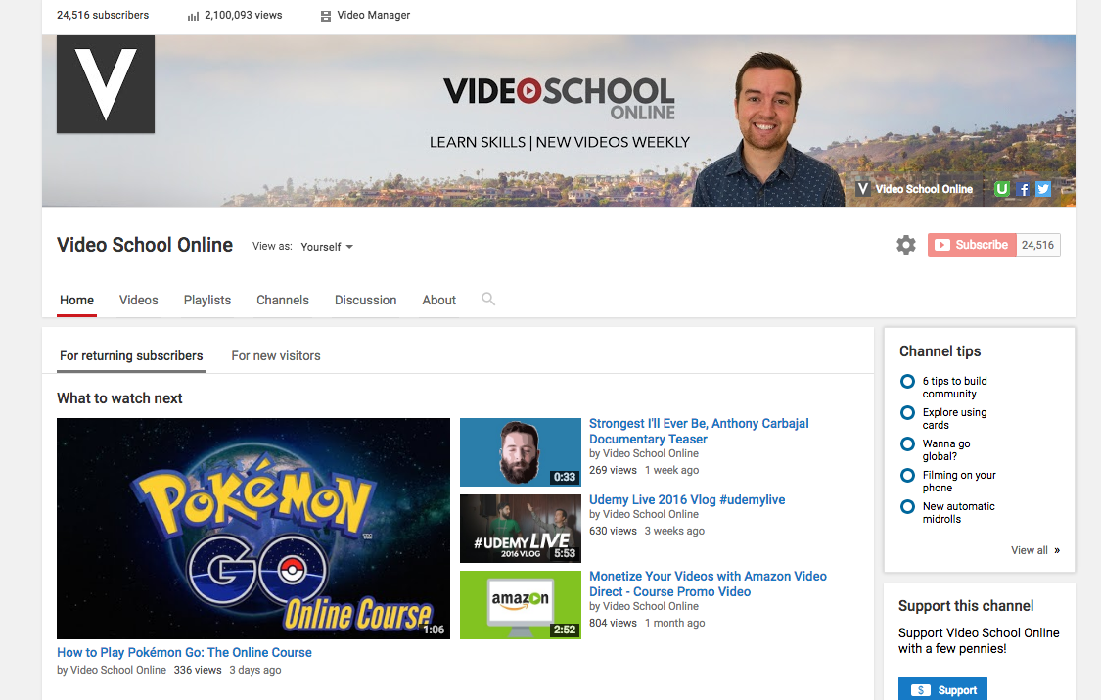
Task: Click 'View all' channel tips link
Action: tap(1030, 550)
